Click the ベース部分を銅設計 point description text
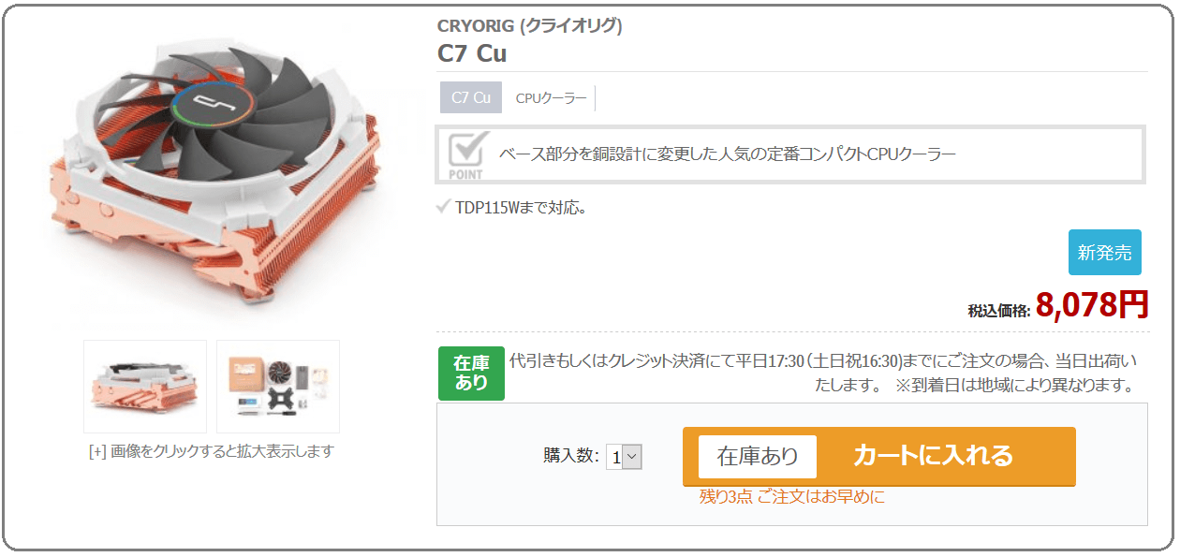This screenshot has width=1180, height=557. click(728, 154)
